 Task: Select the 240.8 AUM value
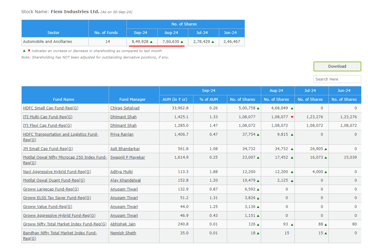coord(184,224)
